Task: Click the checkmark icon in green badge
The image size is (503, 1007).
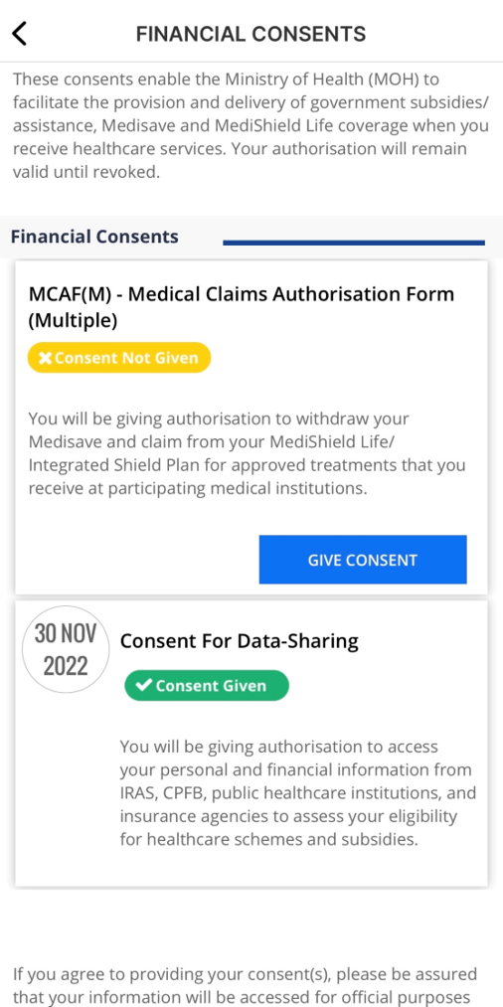Action: coord(144,685)
